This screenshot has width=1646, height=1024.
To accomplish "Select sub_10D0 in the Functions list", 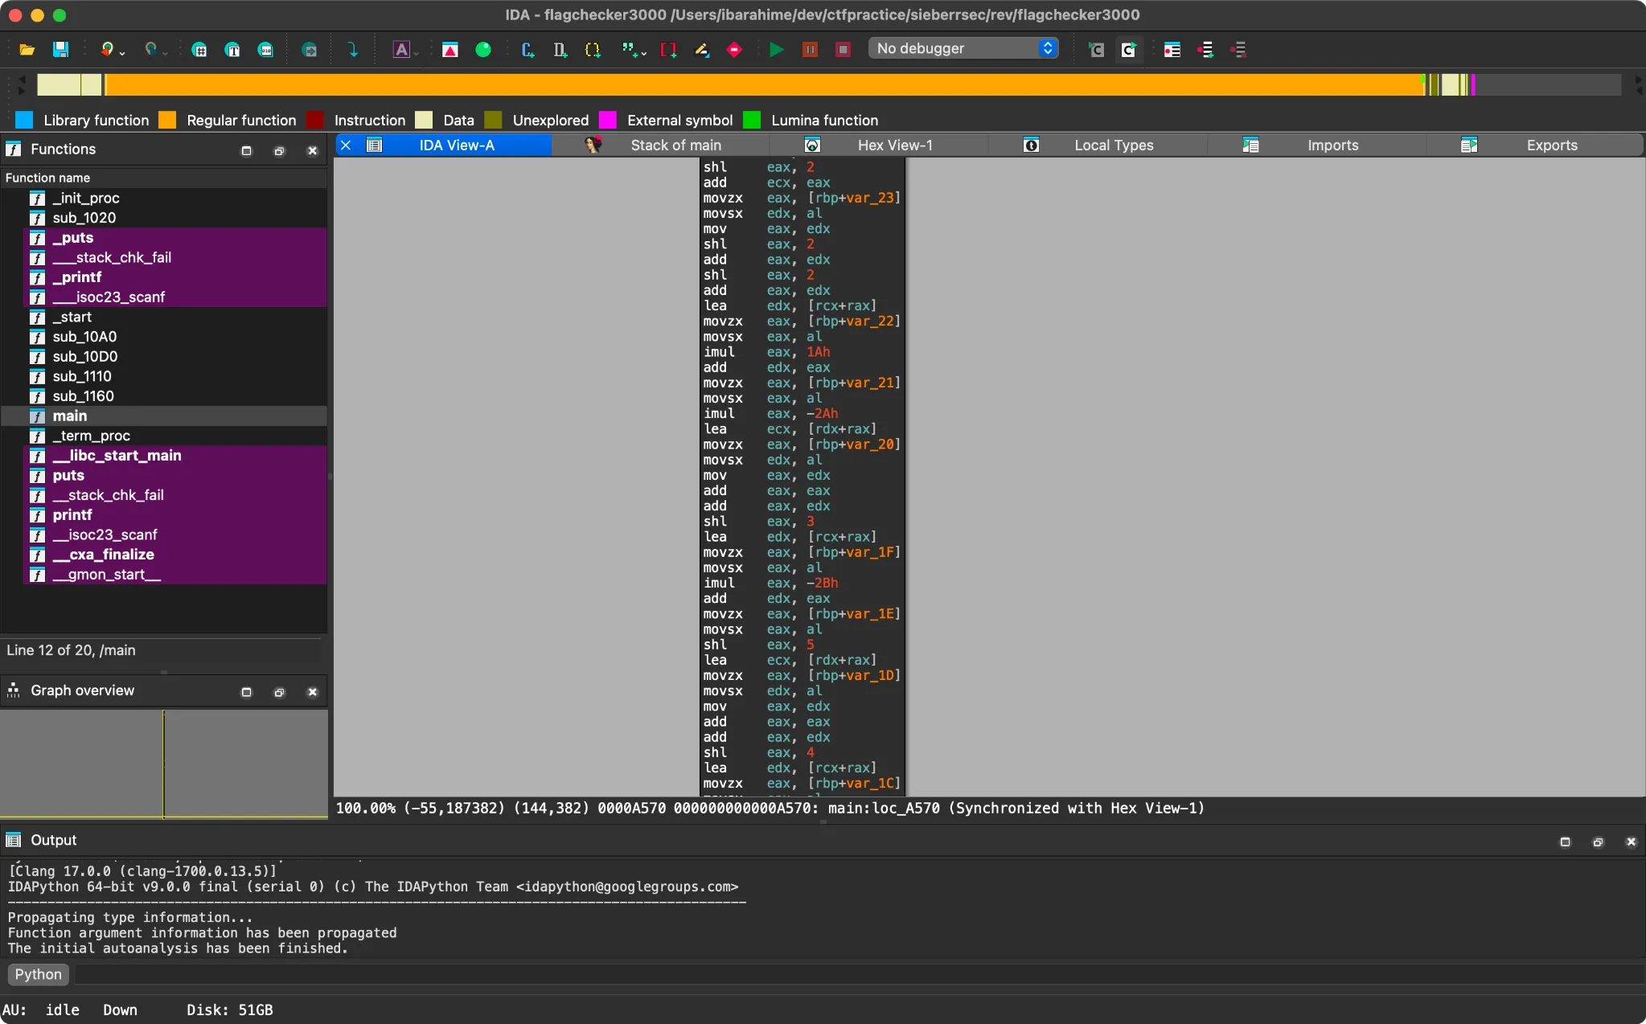I will coord(85,356).
